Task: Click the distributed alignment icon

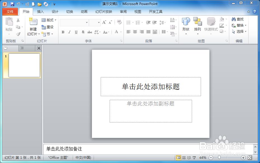Action: coord(155,32)
